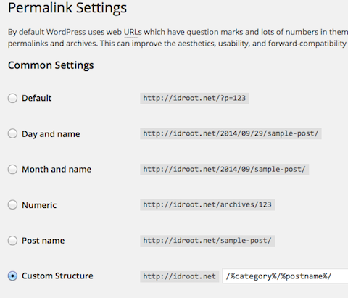The width and height of the screenshot is (348, 298).
Task: Click the http://idroot.net prefix beside the text field
Action: coord(180,276)
